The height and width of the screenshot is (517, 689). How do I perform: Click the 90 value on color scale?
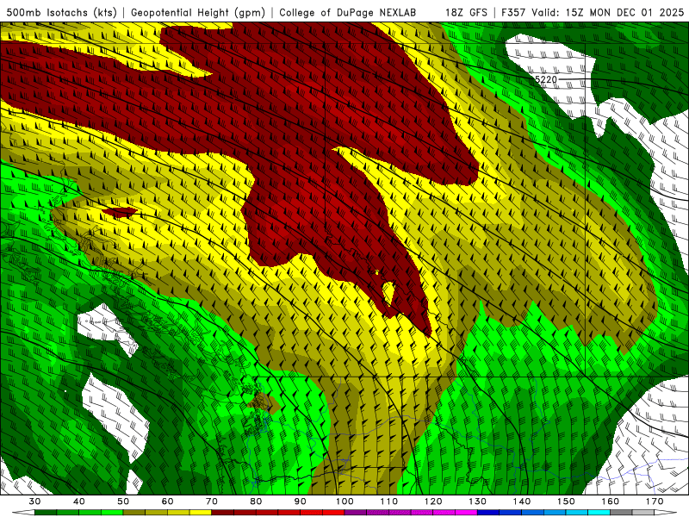tap(301, 501)
